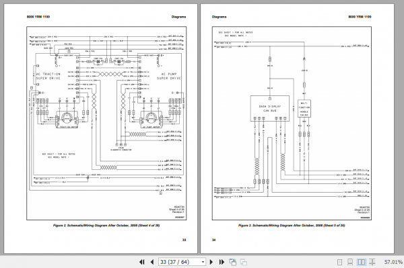404x268 pixels.
Task: Click the AC PUMP SUPER DRIVE label
Action: pyautogui.click(x=169, y=76)
